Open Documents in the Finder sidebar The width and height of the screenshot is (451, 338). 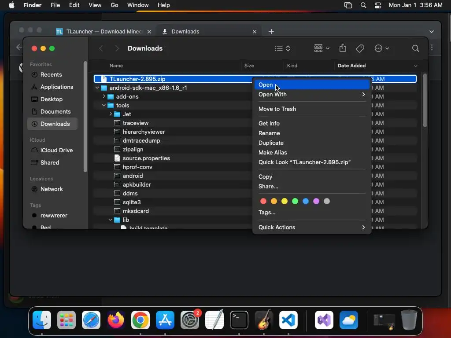pos(52,111)
